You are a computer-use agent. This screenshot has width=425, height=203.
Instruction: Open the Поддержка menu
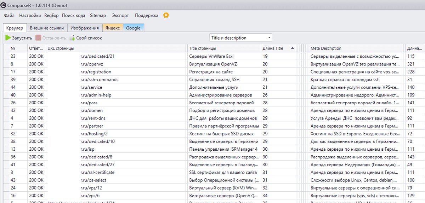[147, 16]
